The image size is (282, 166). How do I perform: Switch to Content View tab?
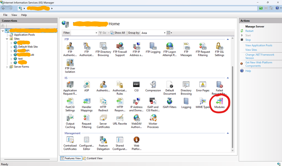coord(93,158)
